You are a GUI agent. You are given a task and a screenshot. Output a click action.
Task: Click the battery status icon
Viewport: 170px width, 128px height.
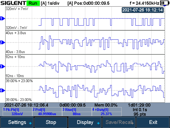[164, 3]
